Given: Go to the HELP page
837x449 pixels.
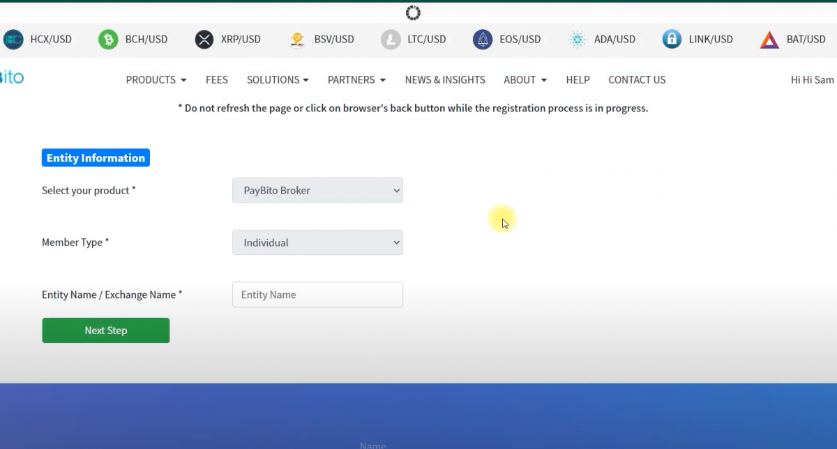Looking at the screenshot, I should pos(578,80).
